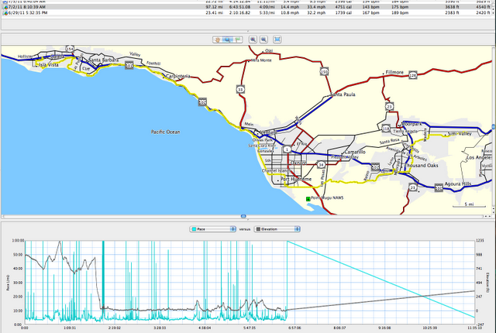This screenshot has width=496, height=333.
Task: Click the Route 150 highway shield
Action: (x=324, y=72)
